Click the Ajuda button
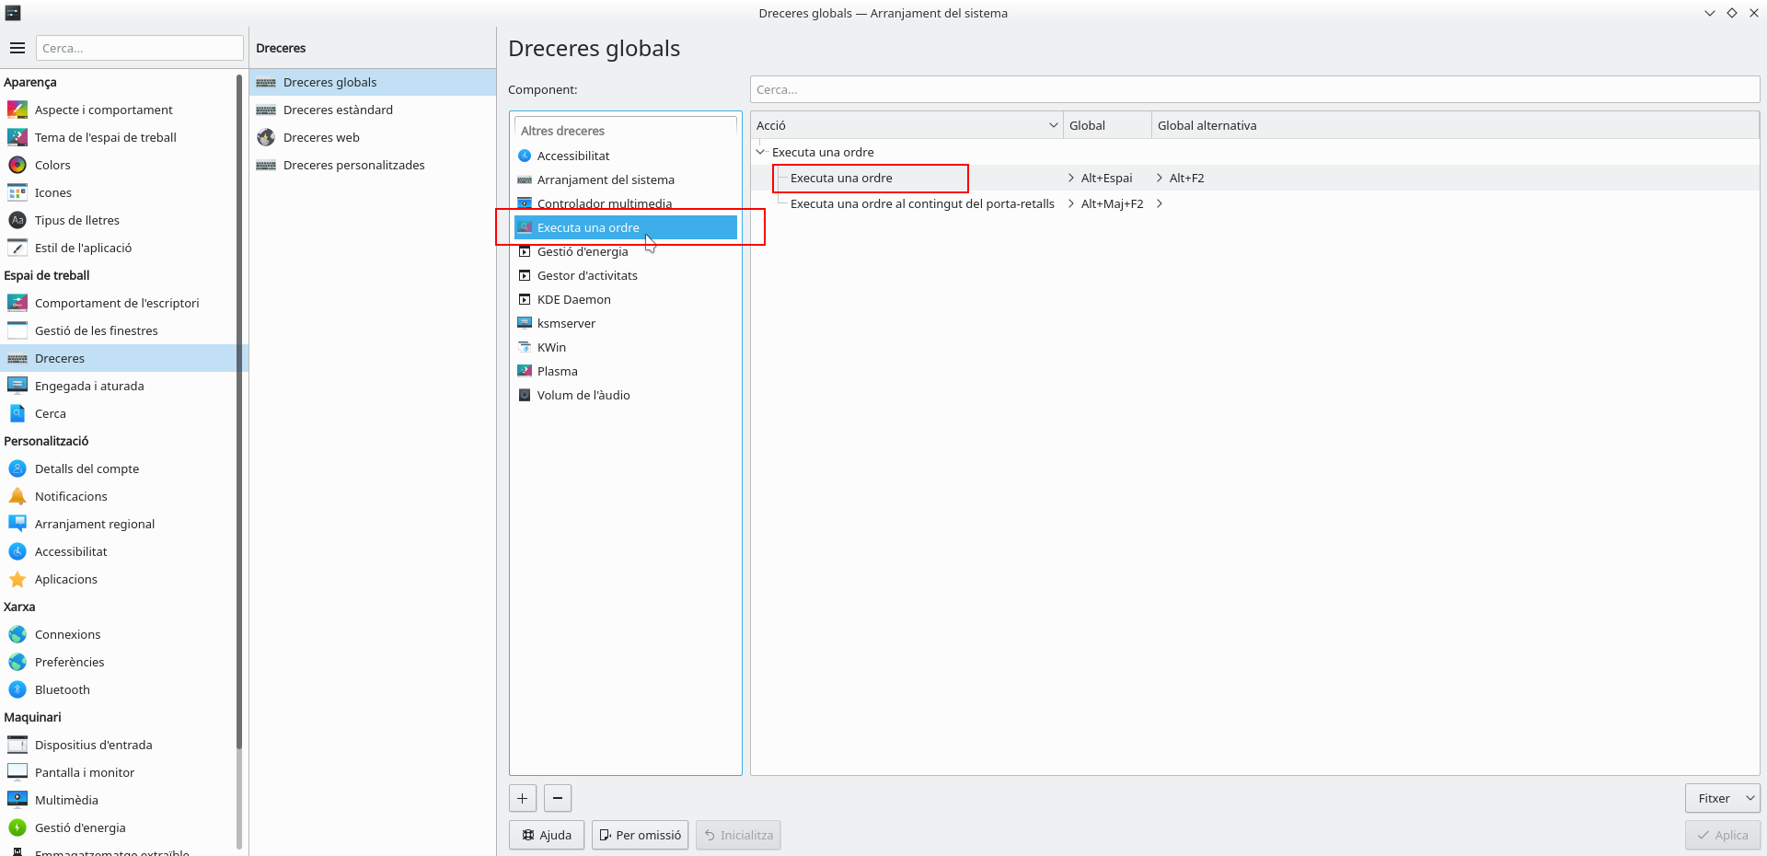1767x856 pixels. point(547,835)
